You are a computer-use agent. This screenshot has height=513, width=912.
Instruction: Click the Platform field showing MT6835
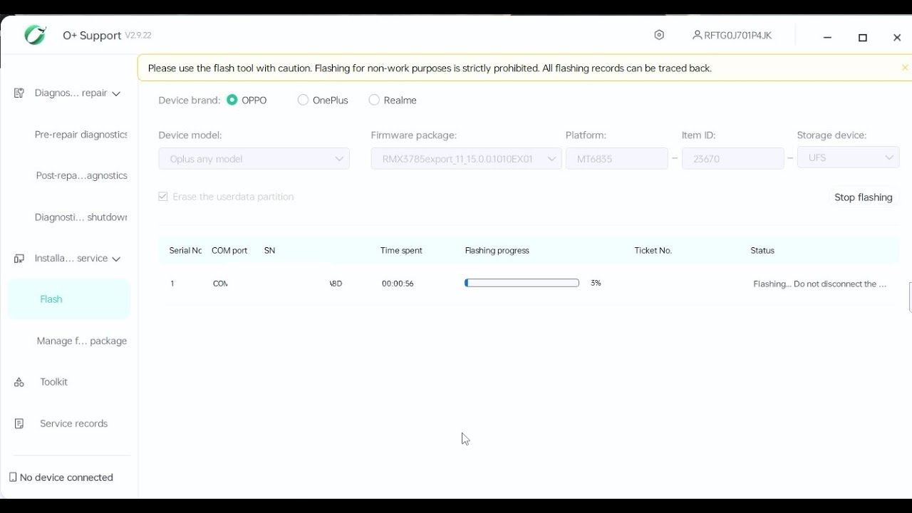(x=616, y=158)
